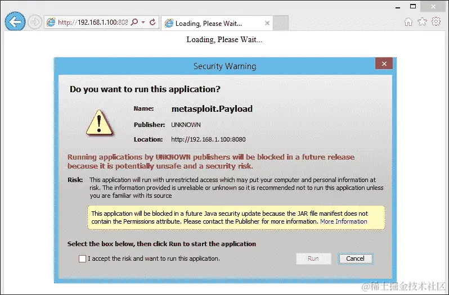This screenshot has height=295, width=449.
Task: Click the Internet Explorer page icon in address bar
Action: click(51, 22)
